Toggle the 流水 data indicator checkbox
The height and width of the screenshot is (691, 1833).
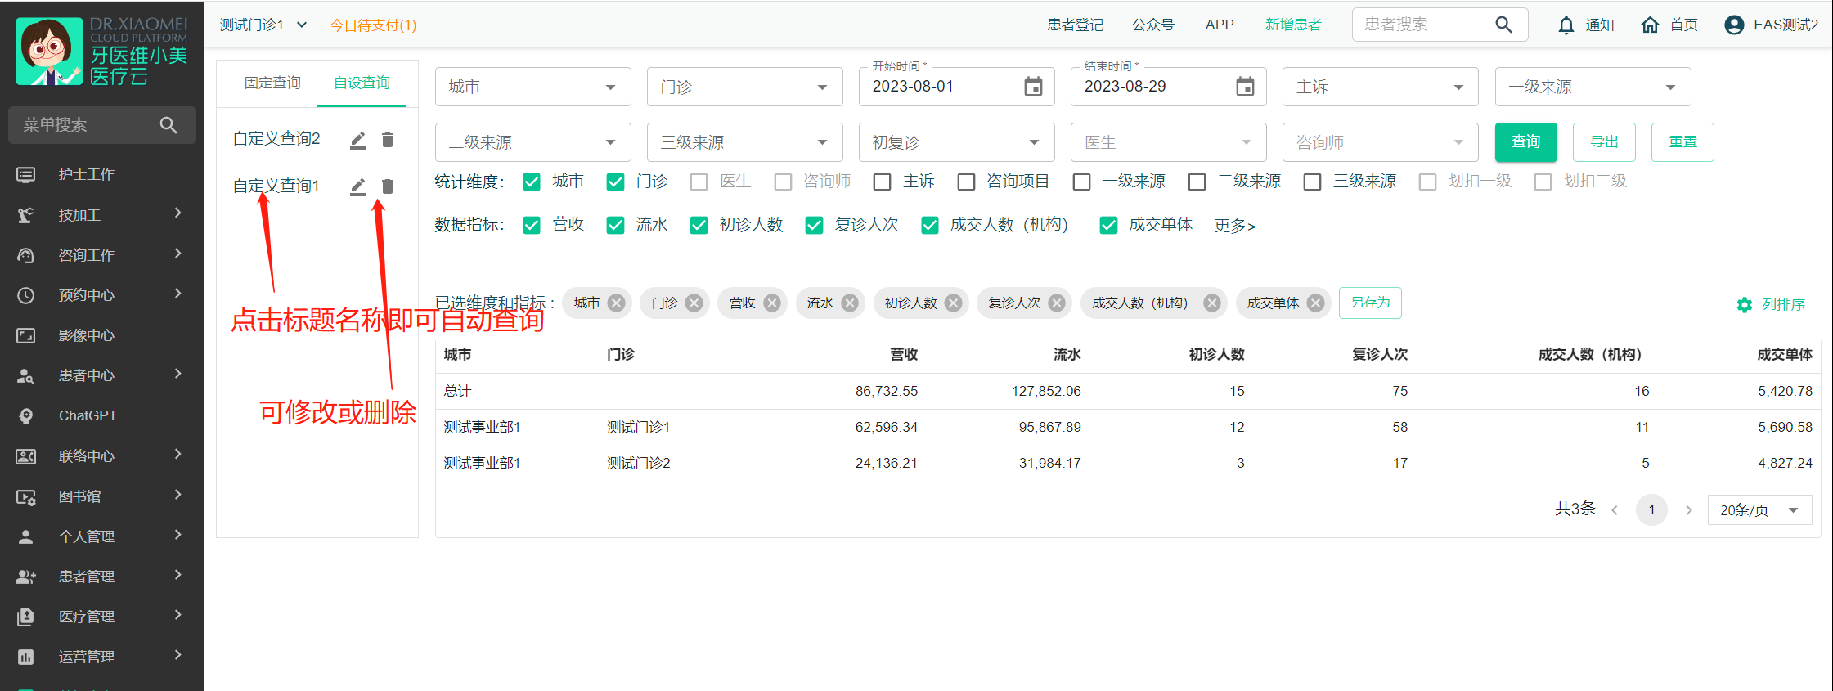[x=615, y=226]
